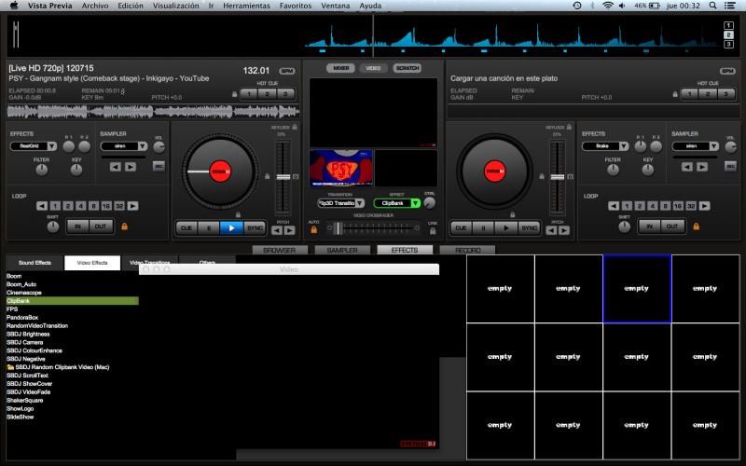Click the video crossfader handle
This screenshot has width=746, height=466.
click(338, 228)
